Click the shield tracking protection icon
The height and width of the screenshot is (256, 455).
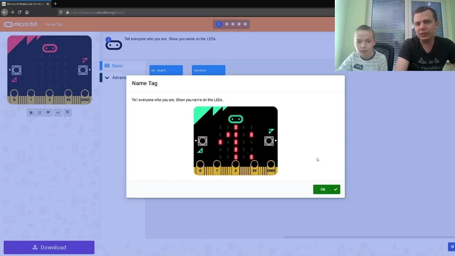61,12
